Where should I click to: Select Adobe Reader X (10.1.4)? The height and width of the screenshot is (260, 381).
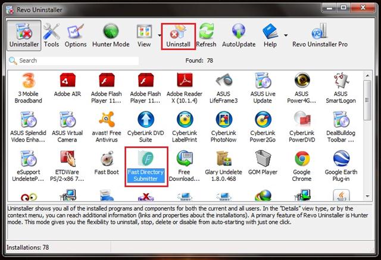[185, 89]
